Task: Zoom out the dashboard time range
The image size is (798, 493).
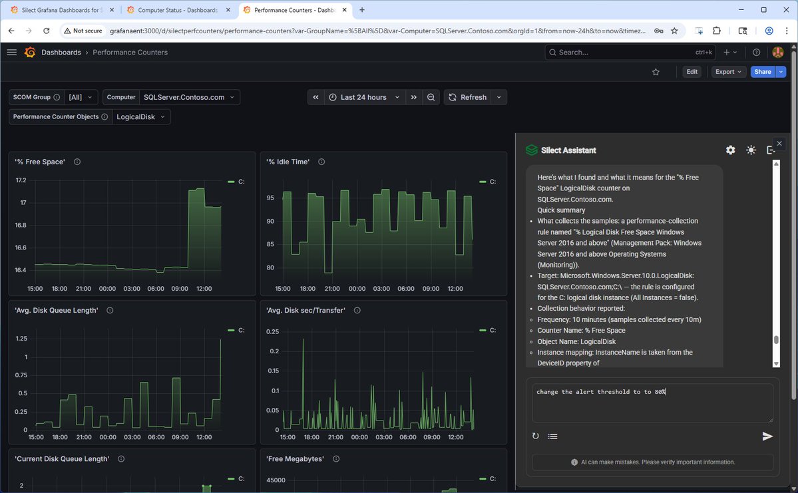Action: point(431,97)
